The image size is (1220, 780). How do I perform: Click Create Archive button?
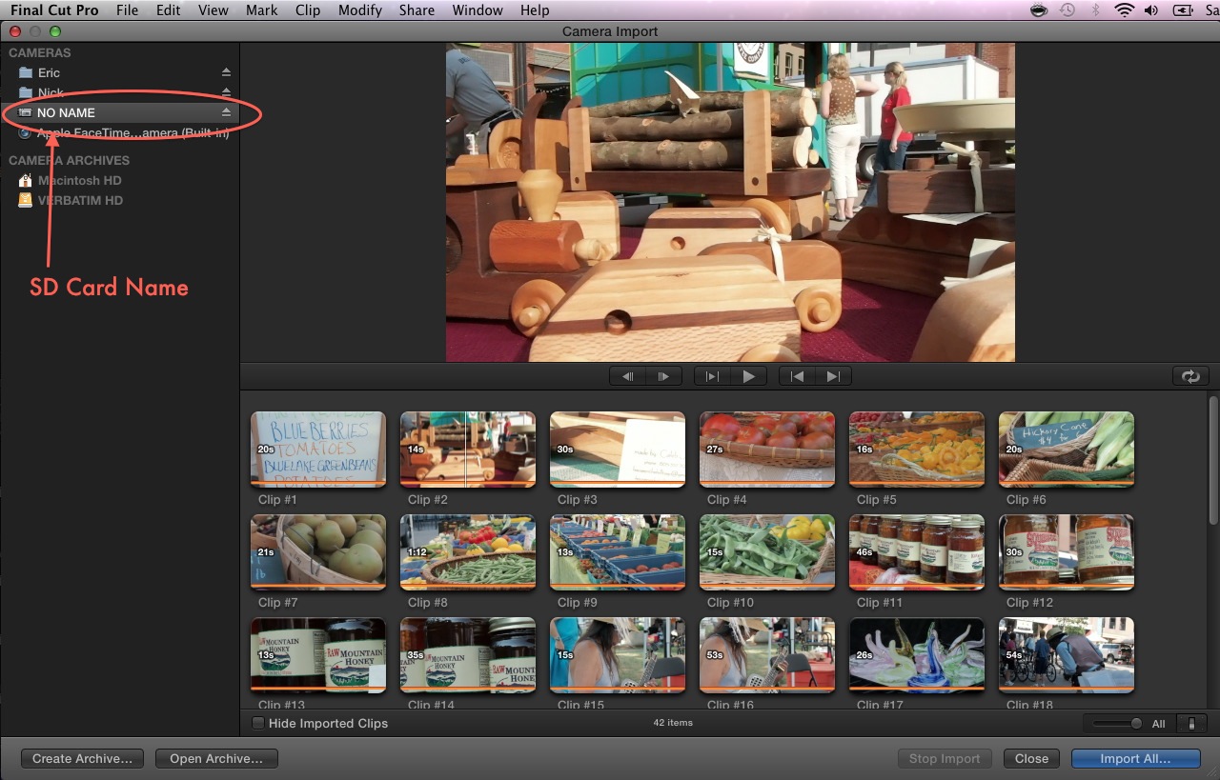pyautogui.click(x=82, y=758)
